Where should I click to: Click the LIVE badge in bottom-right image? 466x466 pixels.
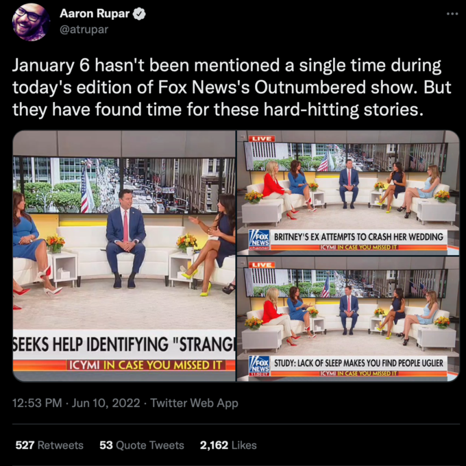[x=262, y=265]
